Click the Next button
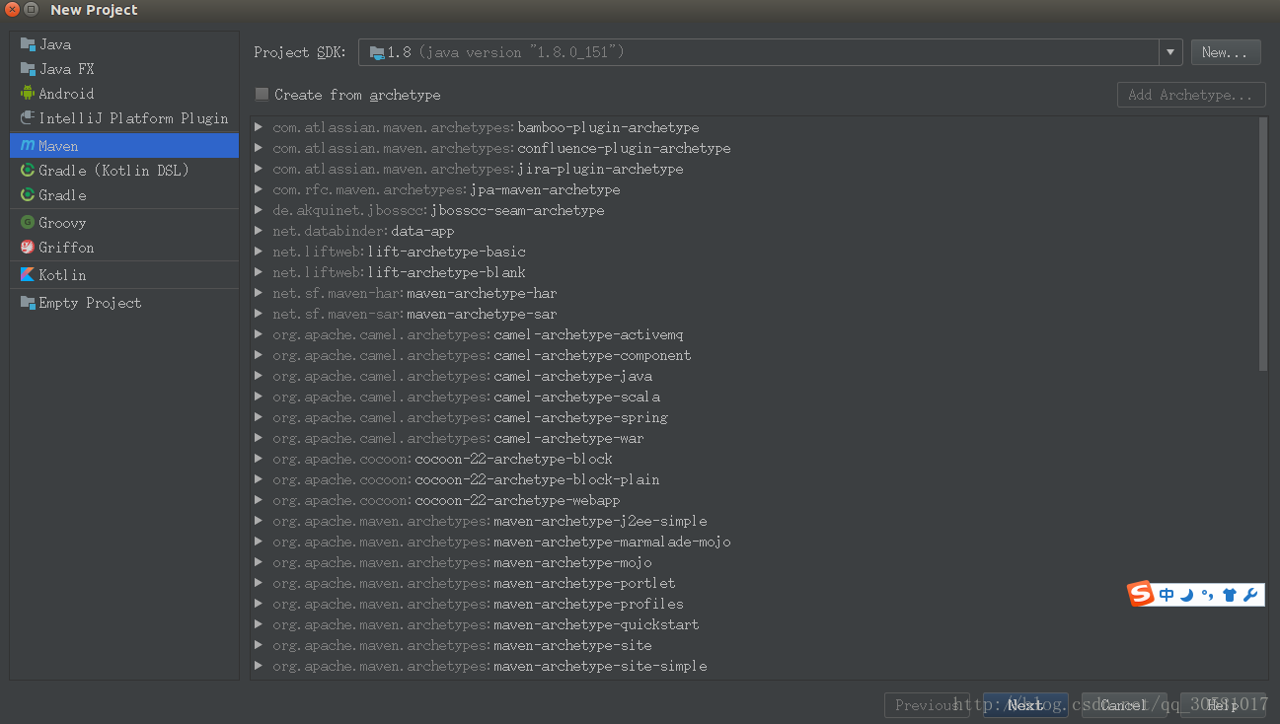Image resolution: width=1280 pixels, height=724 pixels. click(1025, 705)
